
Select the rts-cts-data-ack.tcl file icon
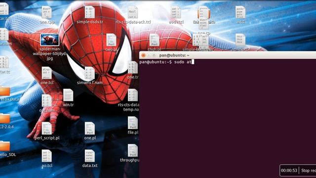pyautogui.click(x=133, y=12)
